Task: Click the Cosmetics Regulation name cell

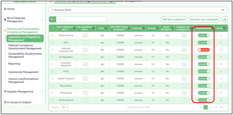Action: click(x=66, y=64)
